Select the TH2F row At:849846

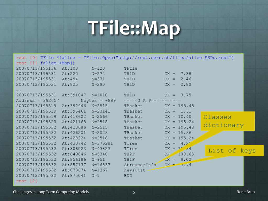tap(105, 154)
